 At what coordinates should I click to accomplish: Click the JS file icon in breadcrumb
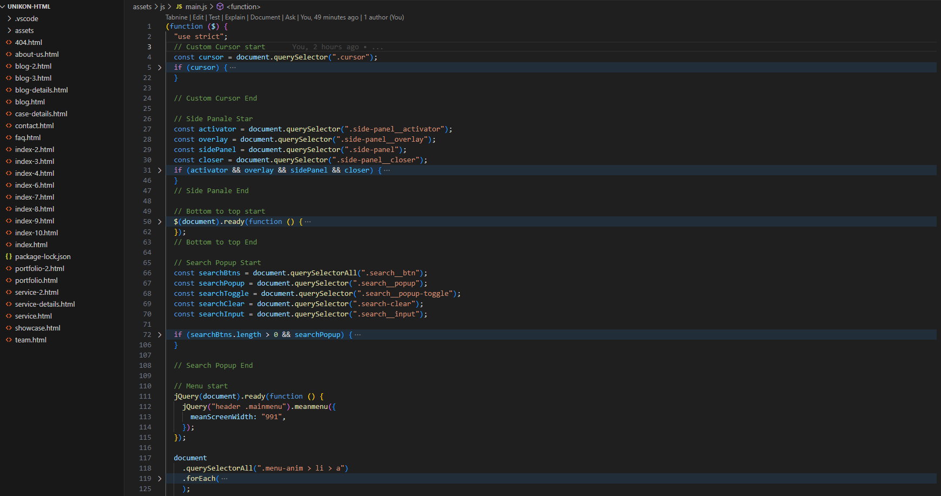(x=179, y=6)
